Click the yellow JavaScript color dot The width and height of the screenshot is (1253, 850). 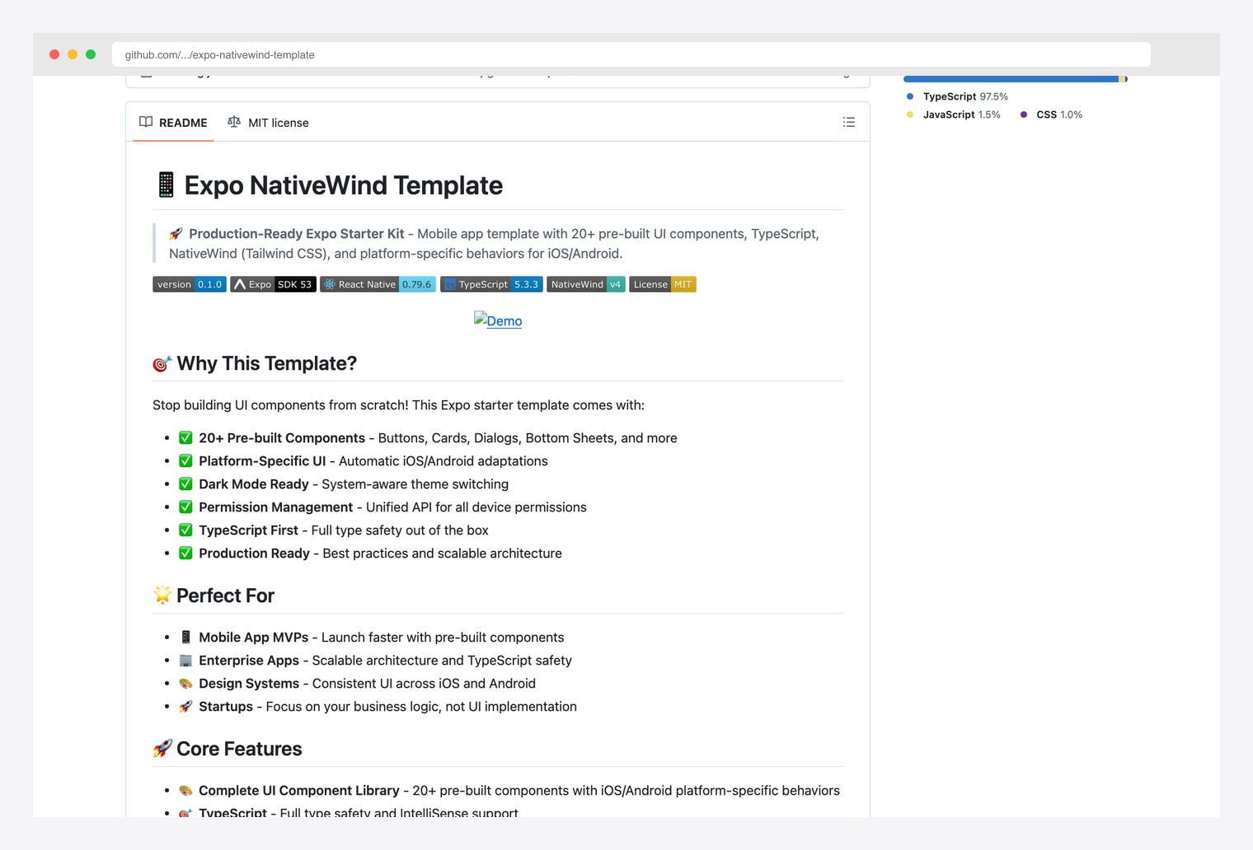coord(910,114)
